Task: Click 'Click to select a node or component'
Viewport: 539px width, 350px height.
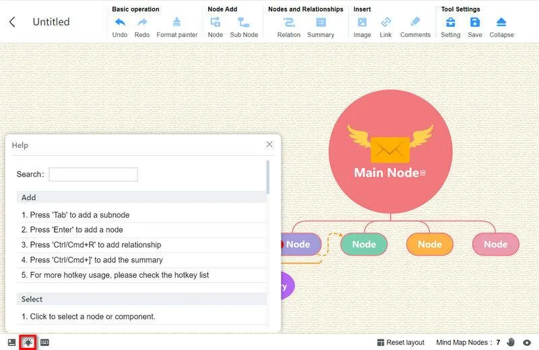Action: click(141, 316)
